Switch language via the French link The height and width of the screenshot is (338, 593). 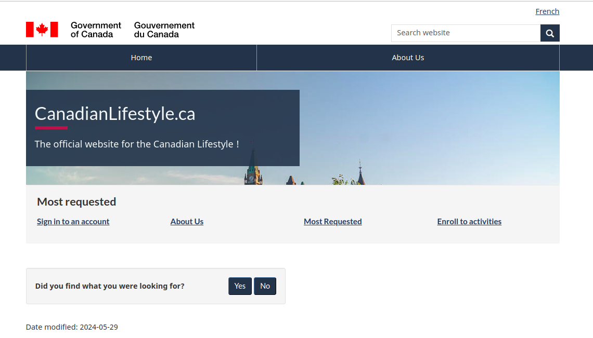[547, 11]
